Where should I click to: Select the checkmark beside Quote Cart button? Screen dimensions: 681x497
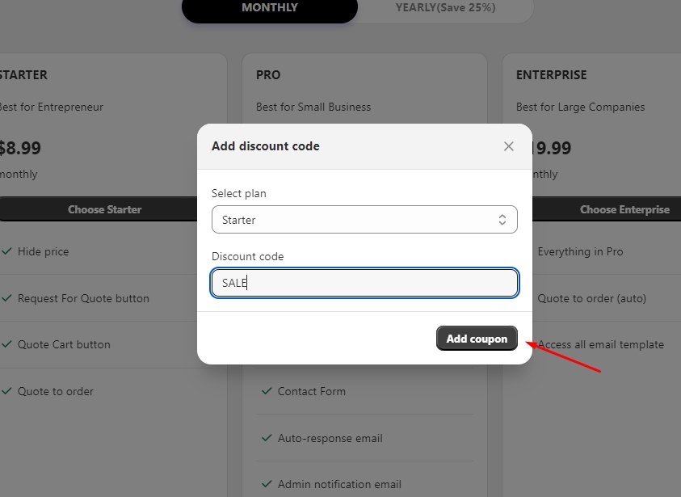tap(6, 344)
